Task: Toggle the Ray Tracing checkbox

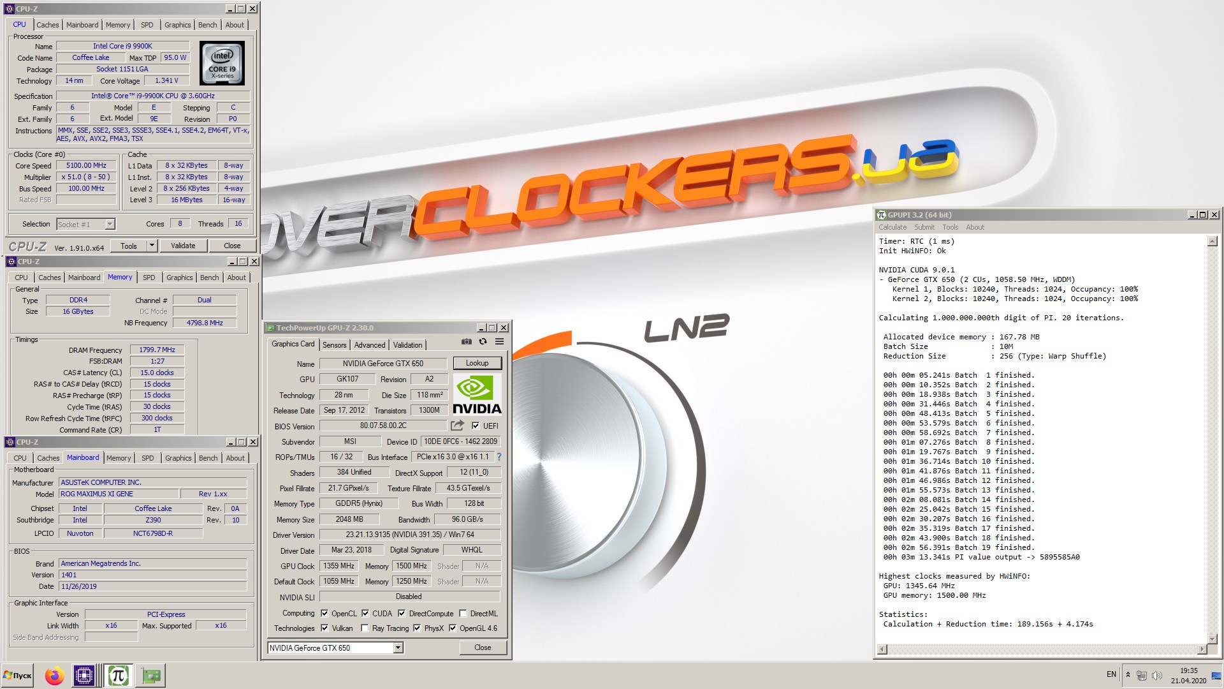Action: 365,628
